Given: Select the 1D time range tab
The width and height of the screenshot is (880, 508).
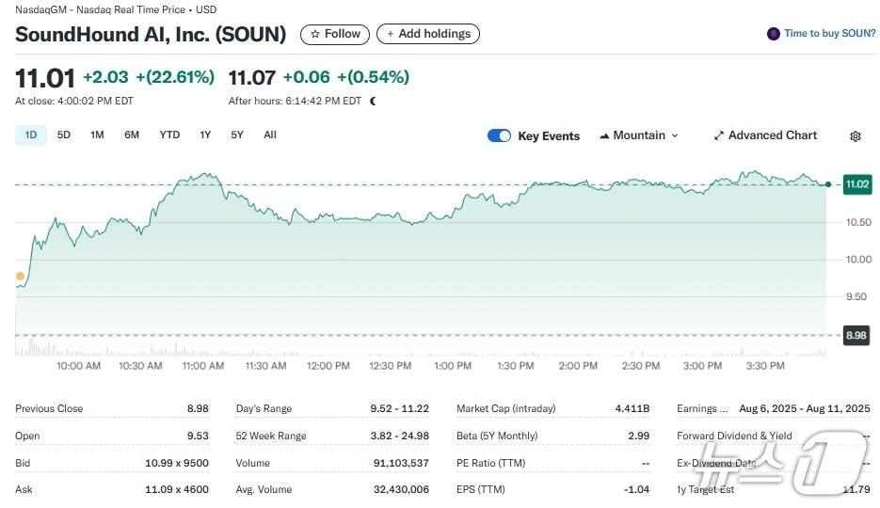Looking at the screenshot, I should (x=31, y=135).
